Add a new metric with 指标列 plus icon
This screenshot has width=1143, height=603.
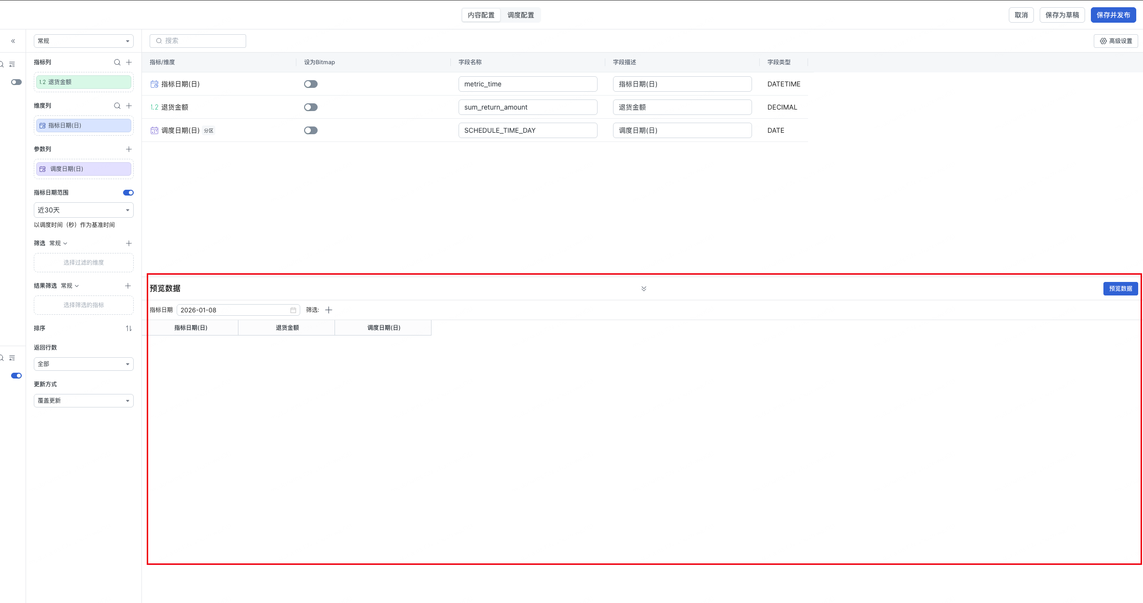coord(129,62)
